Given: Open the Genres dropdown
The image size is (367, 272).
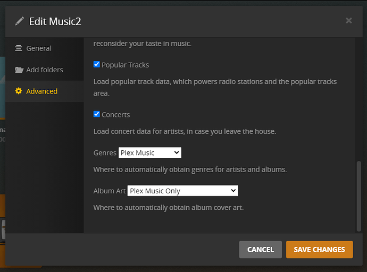Looking at the screenshot, I should (x=150, y=153).
